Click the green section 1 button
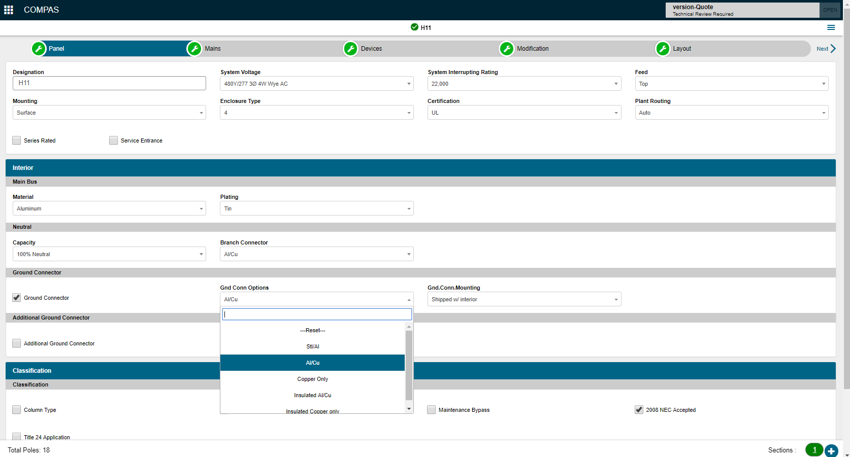 (x=814, y=450)
